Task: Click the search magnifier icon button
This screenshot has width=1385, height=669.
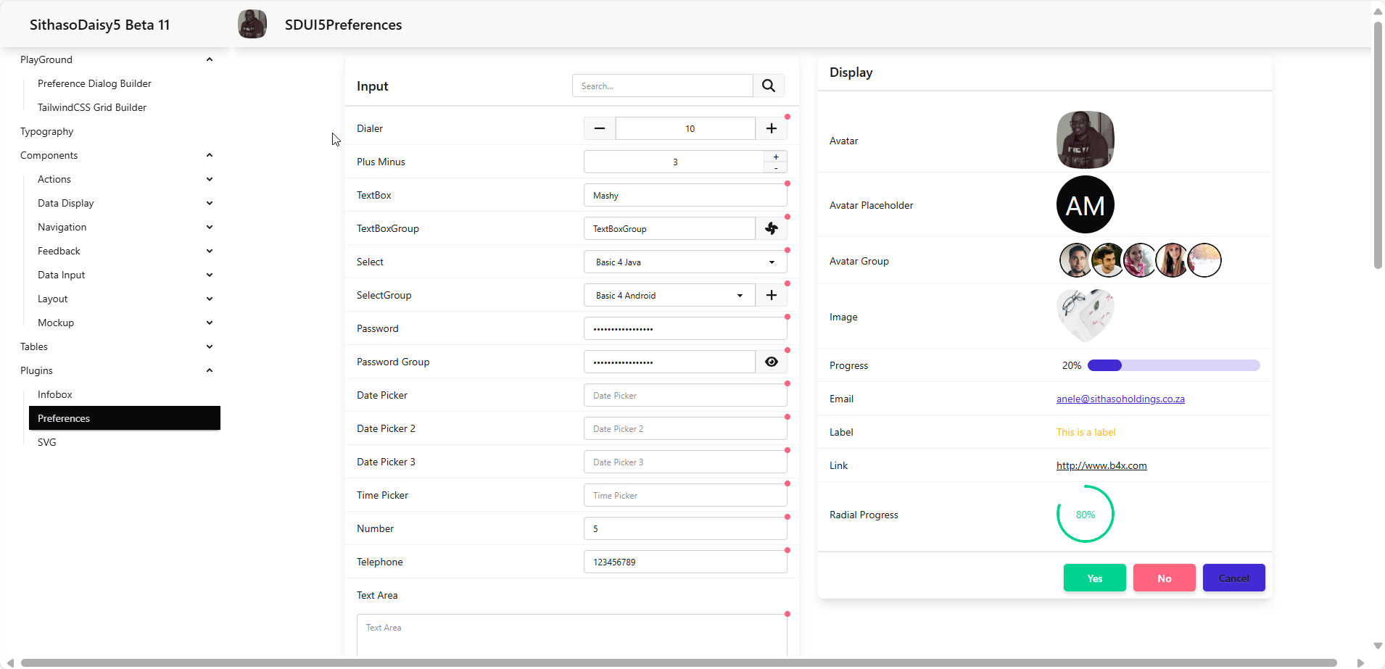Action: (x=769, y=86)
